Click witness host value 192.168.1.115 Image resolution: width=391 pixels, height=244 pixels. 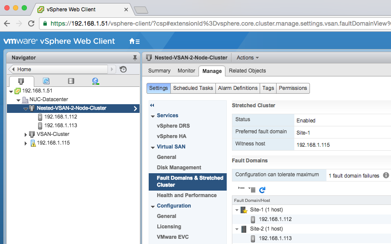[313, 145]
